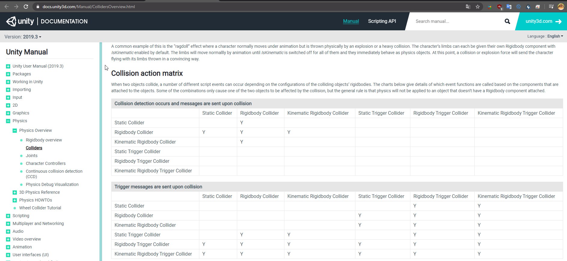Image resolution: width=567 pixels, height=261 pixels.
Task: Expand the Physics HOWTOs node
Action: (x=15, y=200)
